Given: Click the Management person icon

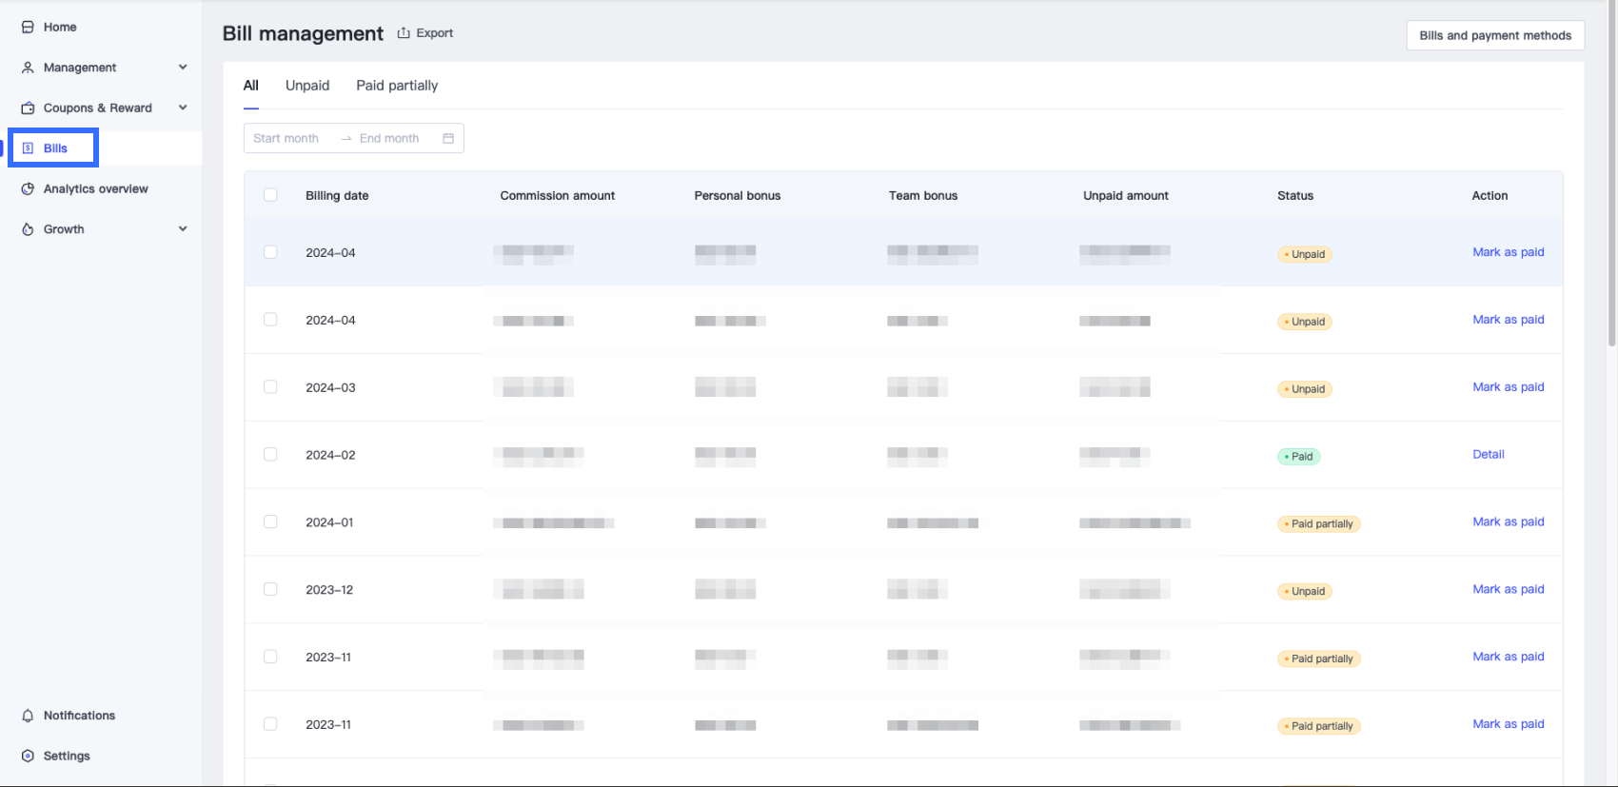Looking at the screenshot, I should coord(28,68).
